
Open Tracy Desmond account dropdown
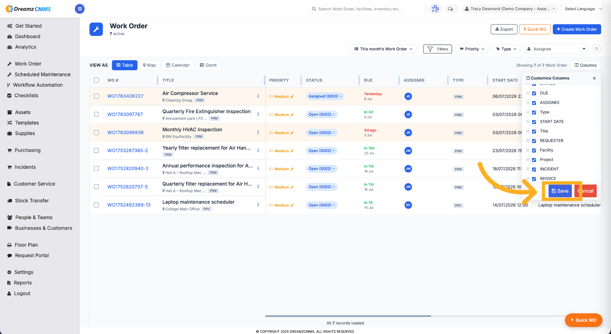point(510,9)
